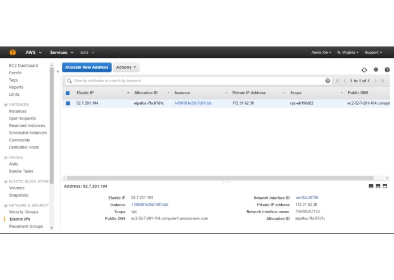Image resolution: width=394 pixels, height=280 pixels.
Task: Open Events in sidebar
Action: [15, 73]
